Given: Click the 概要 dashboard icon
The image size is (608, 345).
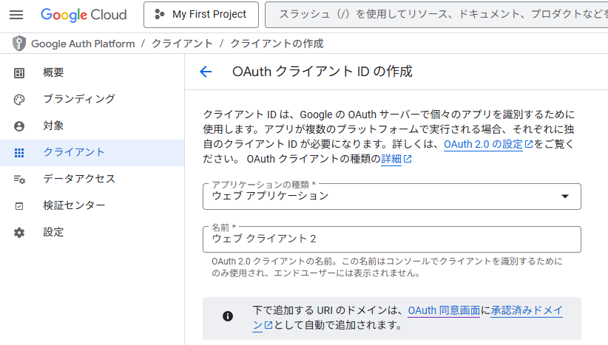Looking at the screenshot, I should (19, 73).
